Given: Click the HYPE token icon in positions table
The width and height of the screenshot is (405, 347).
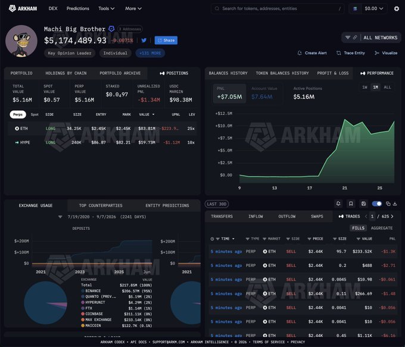Looking at the screenshot, I should (x=17, y=142).
